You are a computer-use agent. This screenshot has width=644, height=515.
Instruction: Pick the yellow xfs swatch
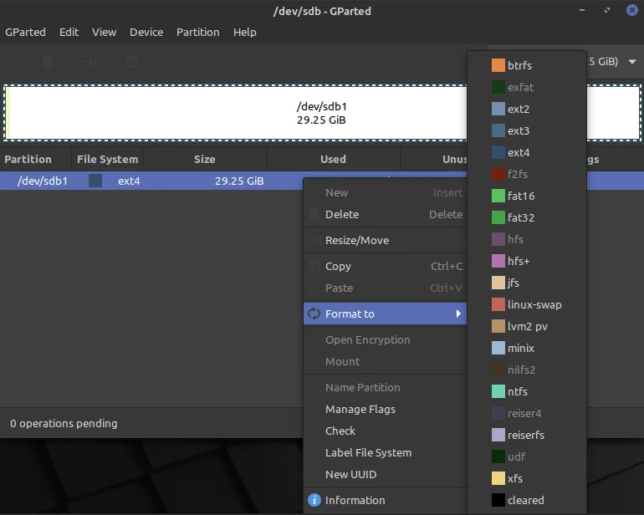[498, 478]
